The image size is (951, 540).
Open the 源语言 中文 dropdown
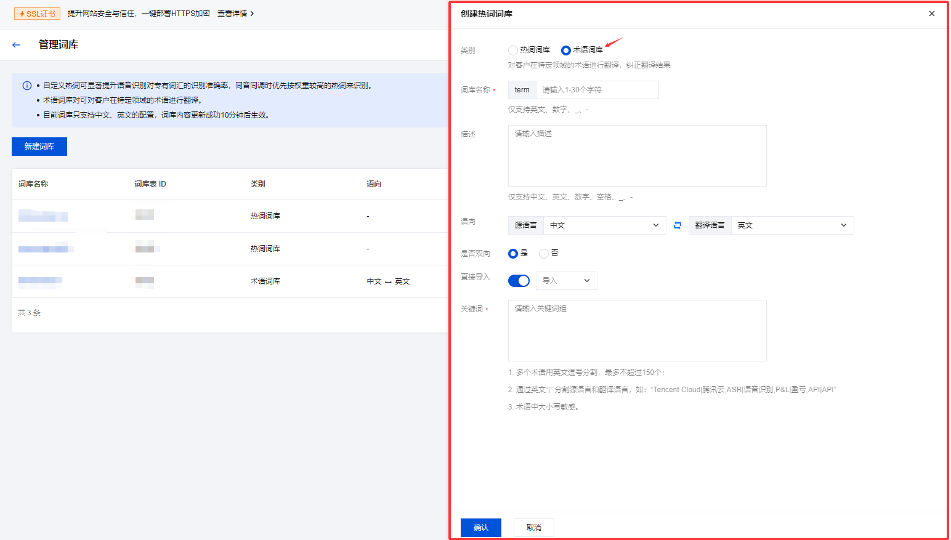click(604, 225)
